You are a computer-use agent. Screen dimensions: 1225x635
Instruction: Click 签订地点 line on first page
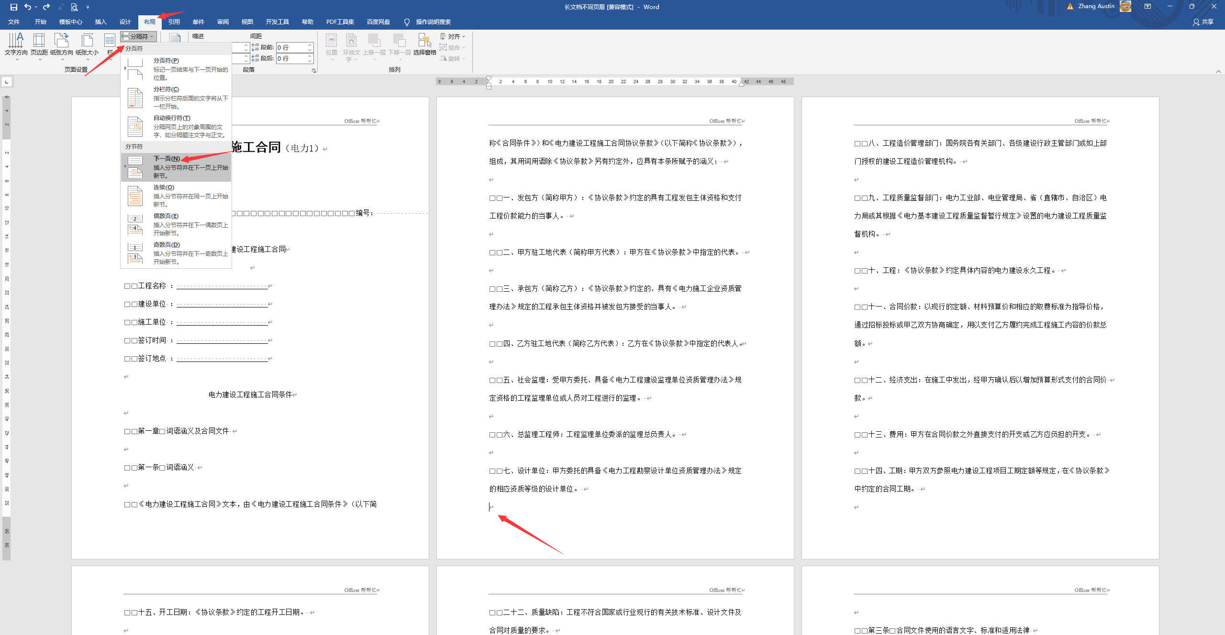click(x=198, y=359)
